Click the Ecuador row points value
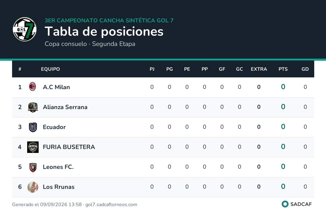Viewport: 326px width, 220px height. (283, 127)
